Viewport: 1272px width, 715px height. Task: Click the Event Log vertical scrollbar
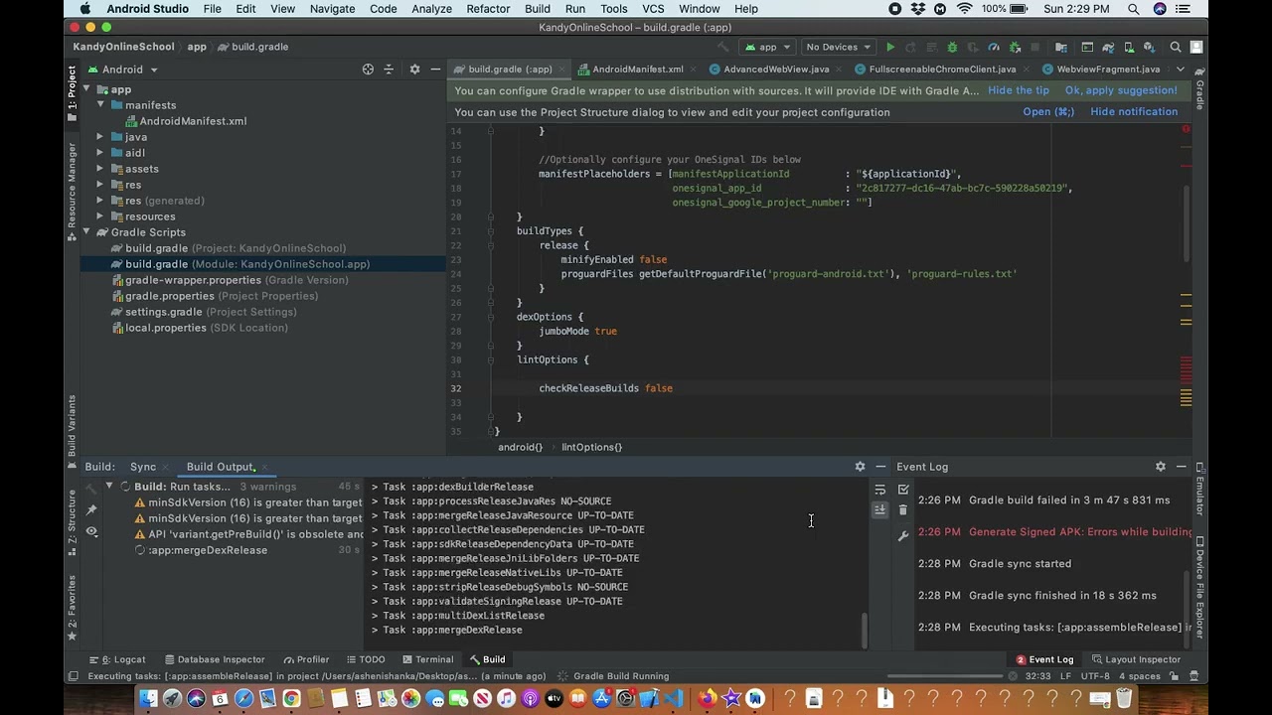[1187, 610]
